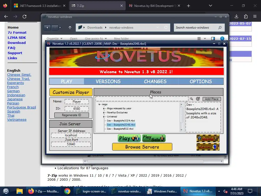Go back in the novetus-windows explorer
The image size is (261, 196).
coord(47,28)
